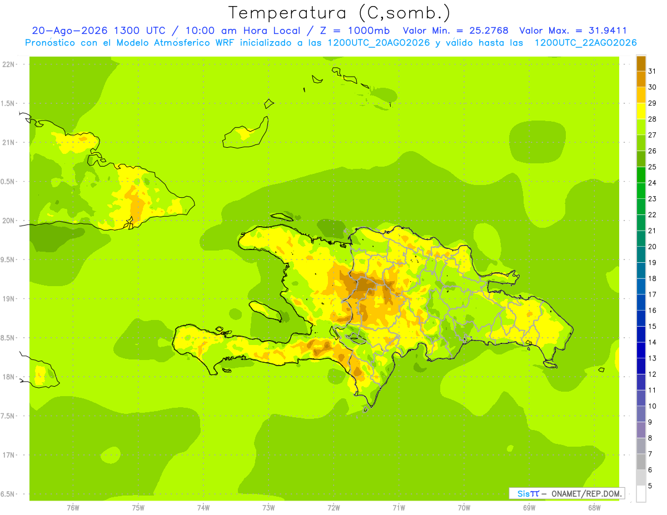Image resolution: width=667 pixels, height=515 pixels.
Task: Click the 73W longitude axis label
Action: (268, 508)
